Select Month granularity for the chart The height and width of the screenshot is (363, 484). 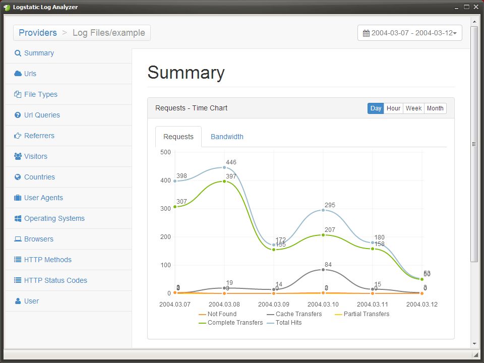click(x=435, y=108)
